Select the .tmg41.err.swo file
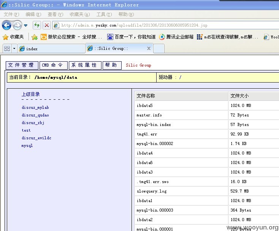The image size is (279, 231). pyautogui.click(x=152, y=182)
